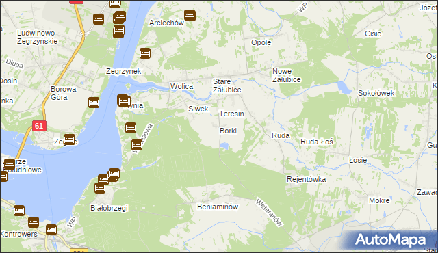Screen dimensions: 438x253
Task: Select the Wolica place label
Action: click(x=182, y=86)
